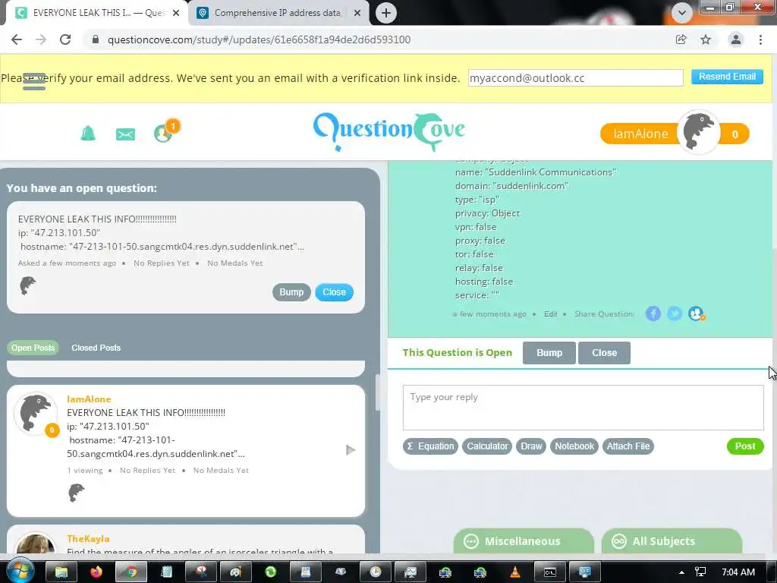Screen dimensions: 777x583
Task: Open the All Subjects button
Action: coord(672,540)
